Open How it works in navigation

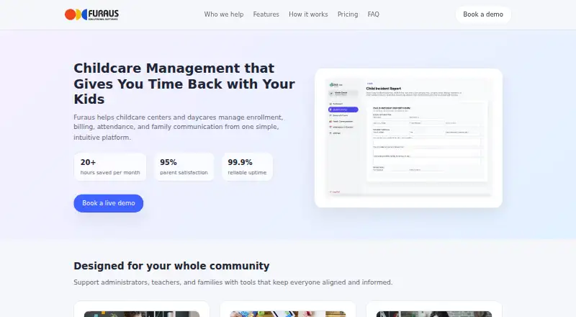308,14
